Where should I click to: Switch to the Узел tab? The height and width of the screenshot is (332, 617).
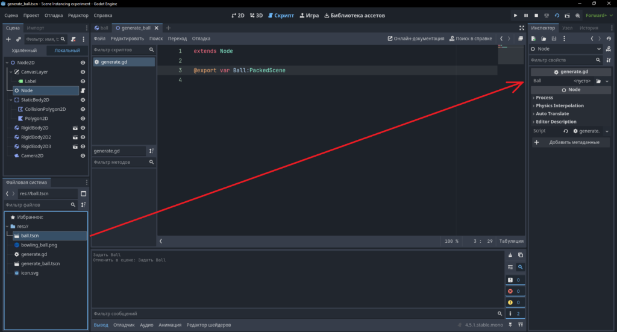[x=567, y=28]
